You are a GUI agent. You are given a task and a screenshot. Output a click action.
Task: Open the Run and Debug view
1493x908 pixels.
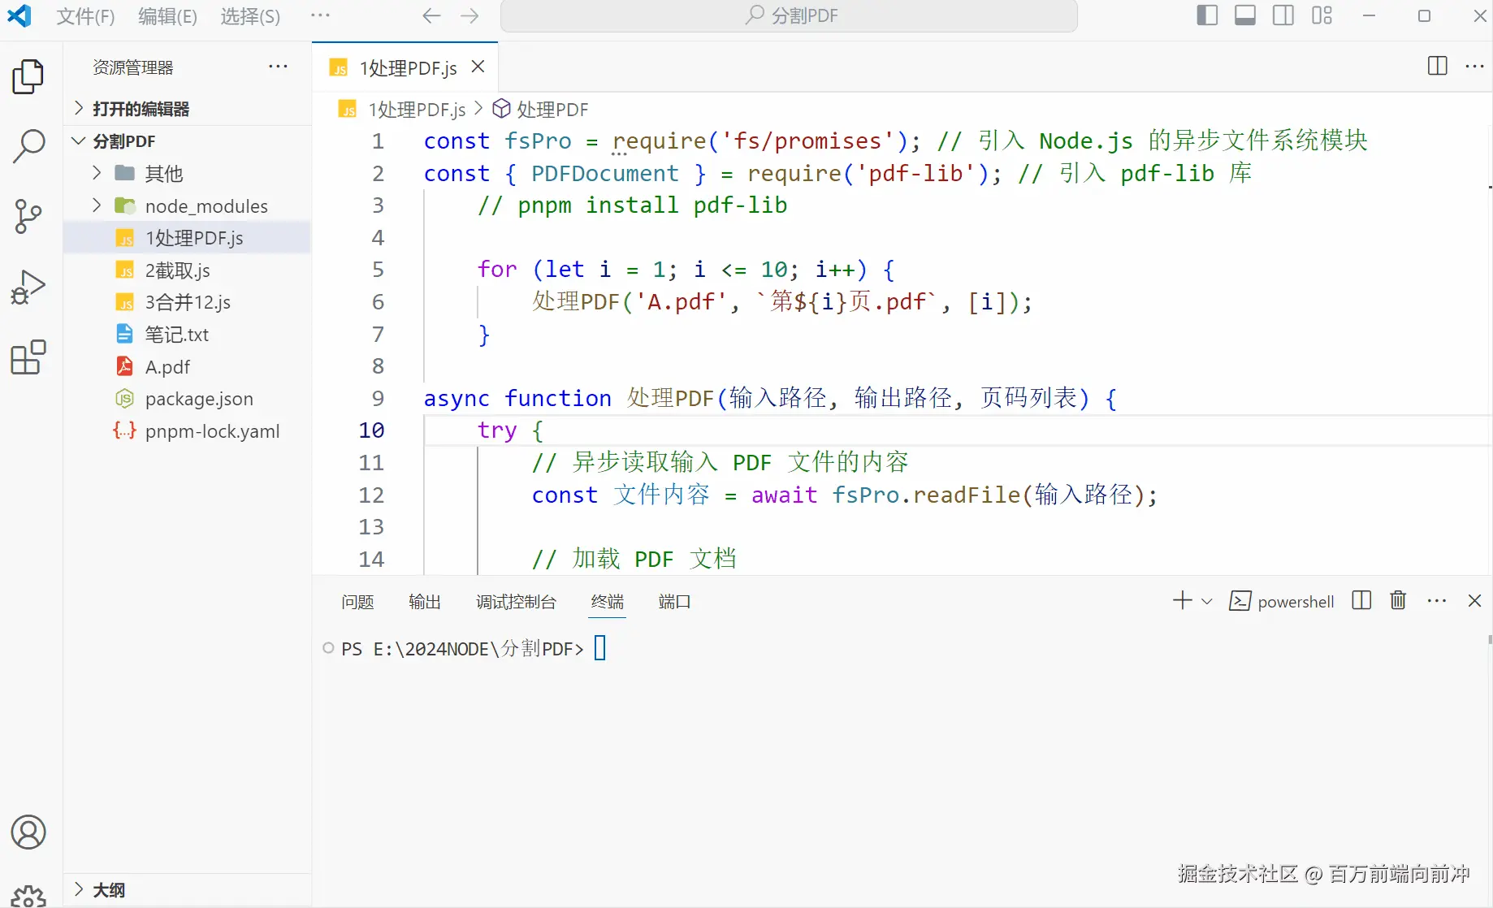[29, 286]
